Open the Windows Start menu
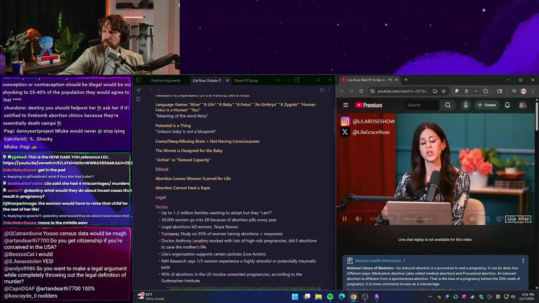 (x=295, y=297)
